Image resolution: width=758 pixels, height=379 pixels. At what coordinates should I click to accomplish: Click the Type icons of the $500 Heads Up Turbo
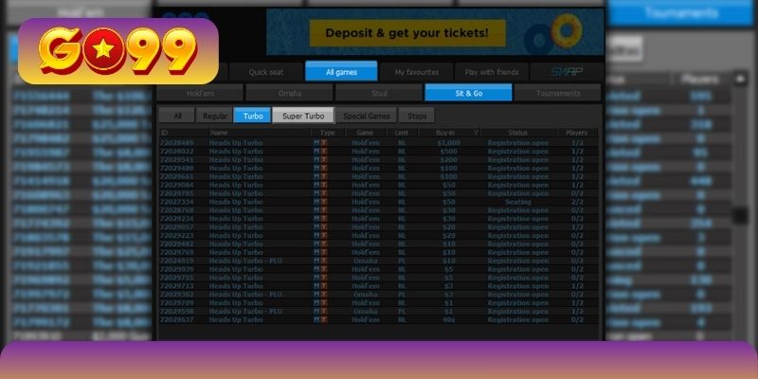pyautogui.click(x=320, y=150)
